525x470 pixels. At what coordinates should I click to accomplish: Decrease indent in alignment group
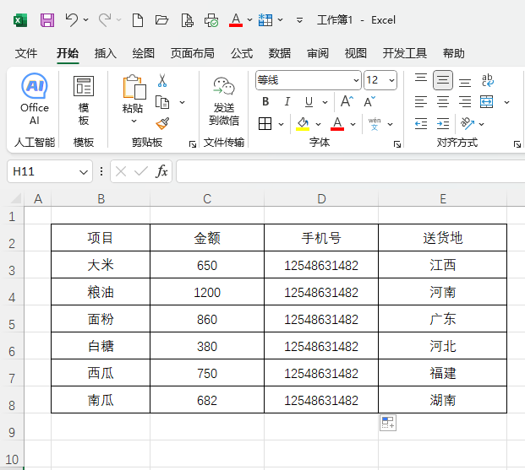(421, 124)
